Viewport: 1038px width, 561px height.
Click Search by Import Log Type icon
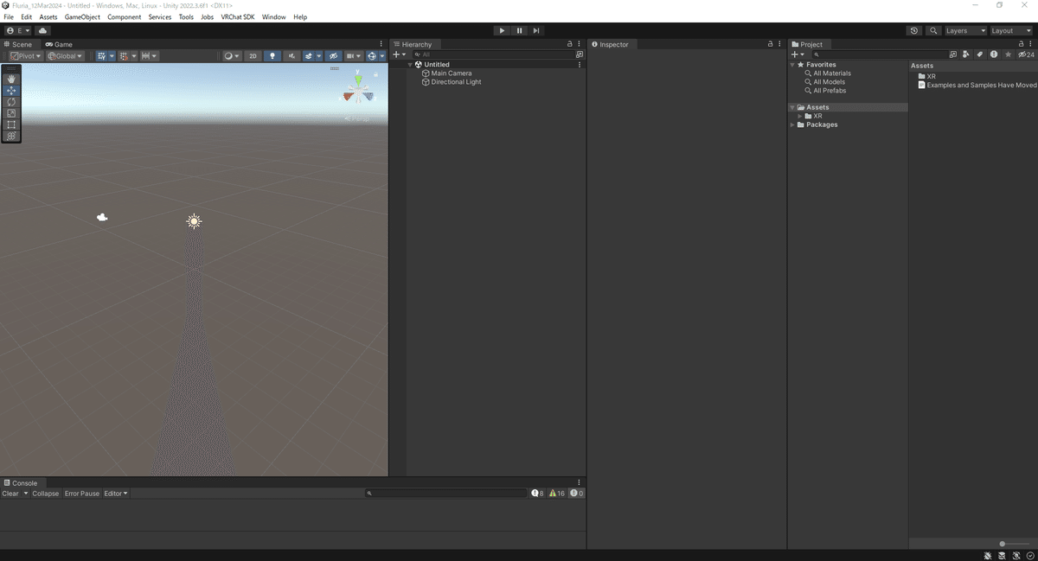[x=994, y=54]
